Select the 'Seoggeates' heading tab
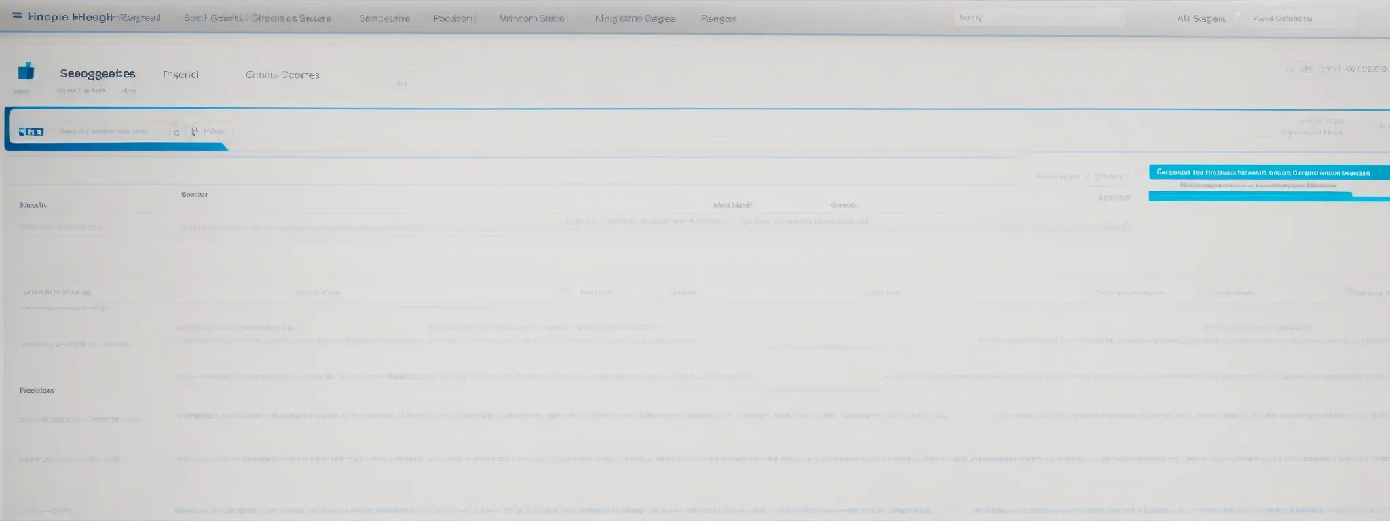 pos(98,73)
